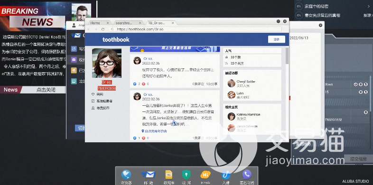Expand the 家庭中的秘密 chapter arrow
This screenshot has width=373, height=185.
pos(369,7)
